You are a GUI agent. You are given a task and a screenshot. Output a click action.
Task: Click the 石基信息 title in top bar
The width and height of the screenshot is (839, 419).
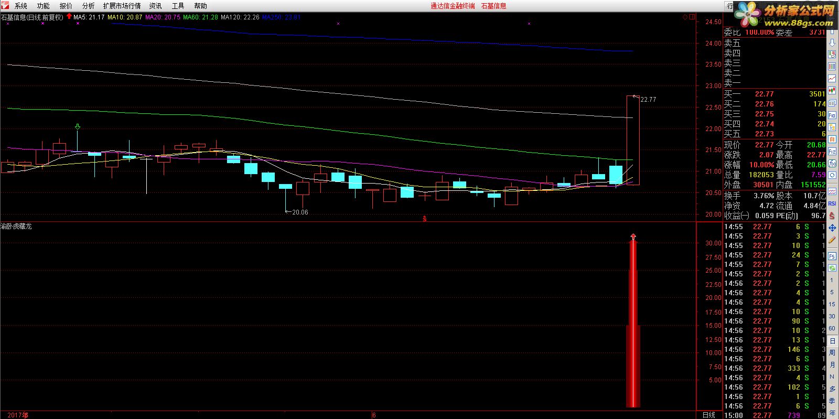point(494,6)
